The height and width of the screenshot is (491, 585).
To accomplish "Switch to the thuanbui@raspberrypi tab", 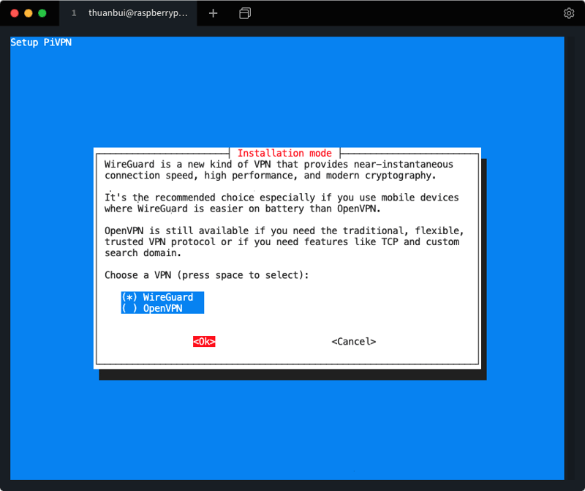I will pyautogui.click(x=137, y=13).
